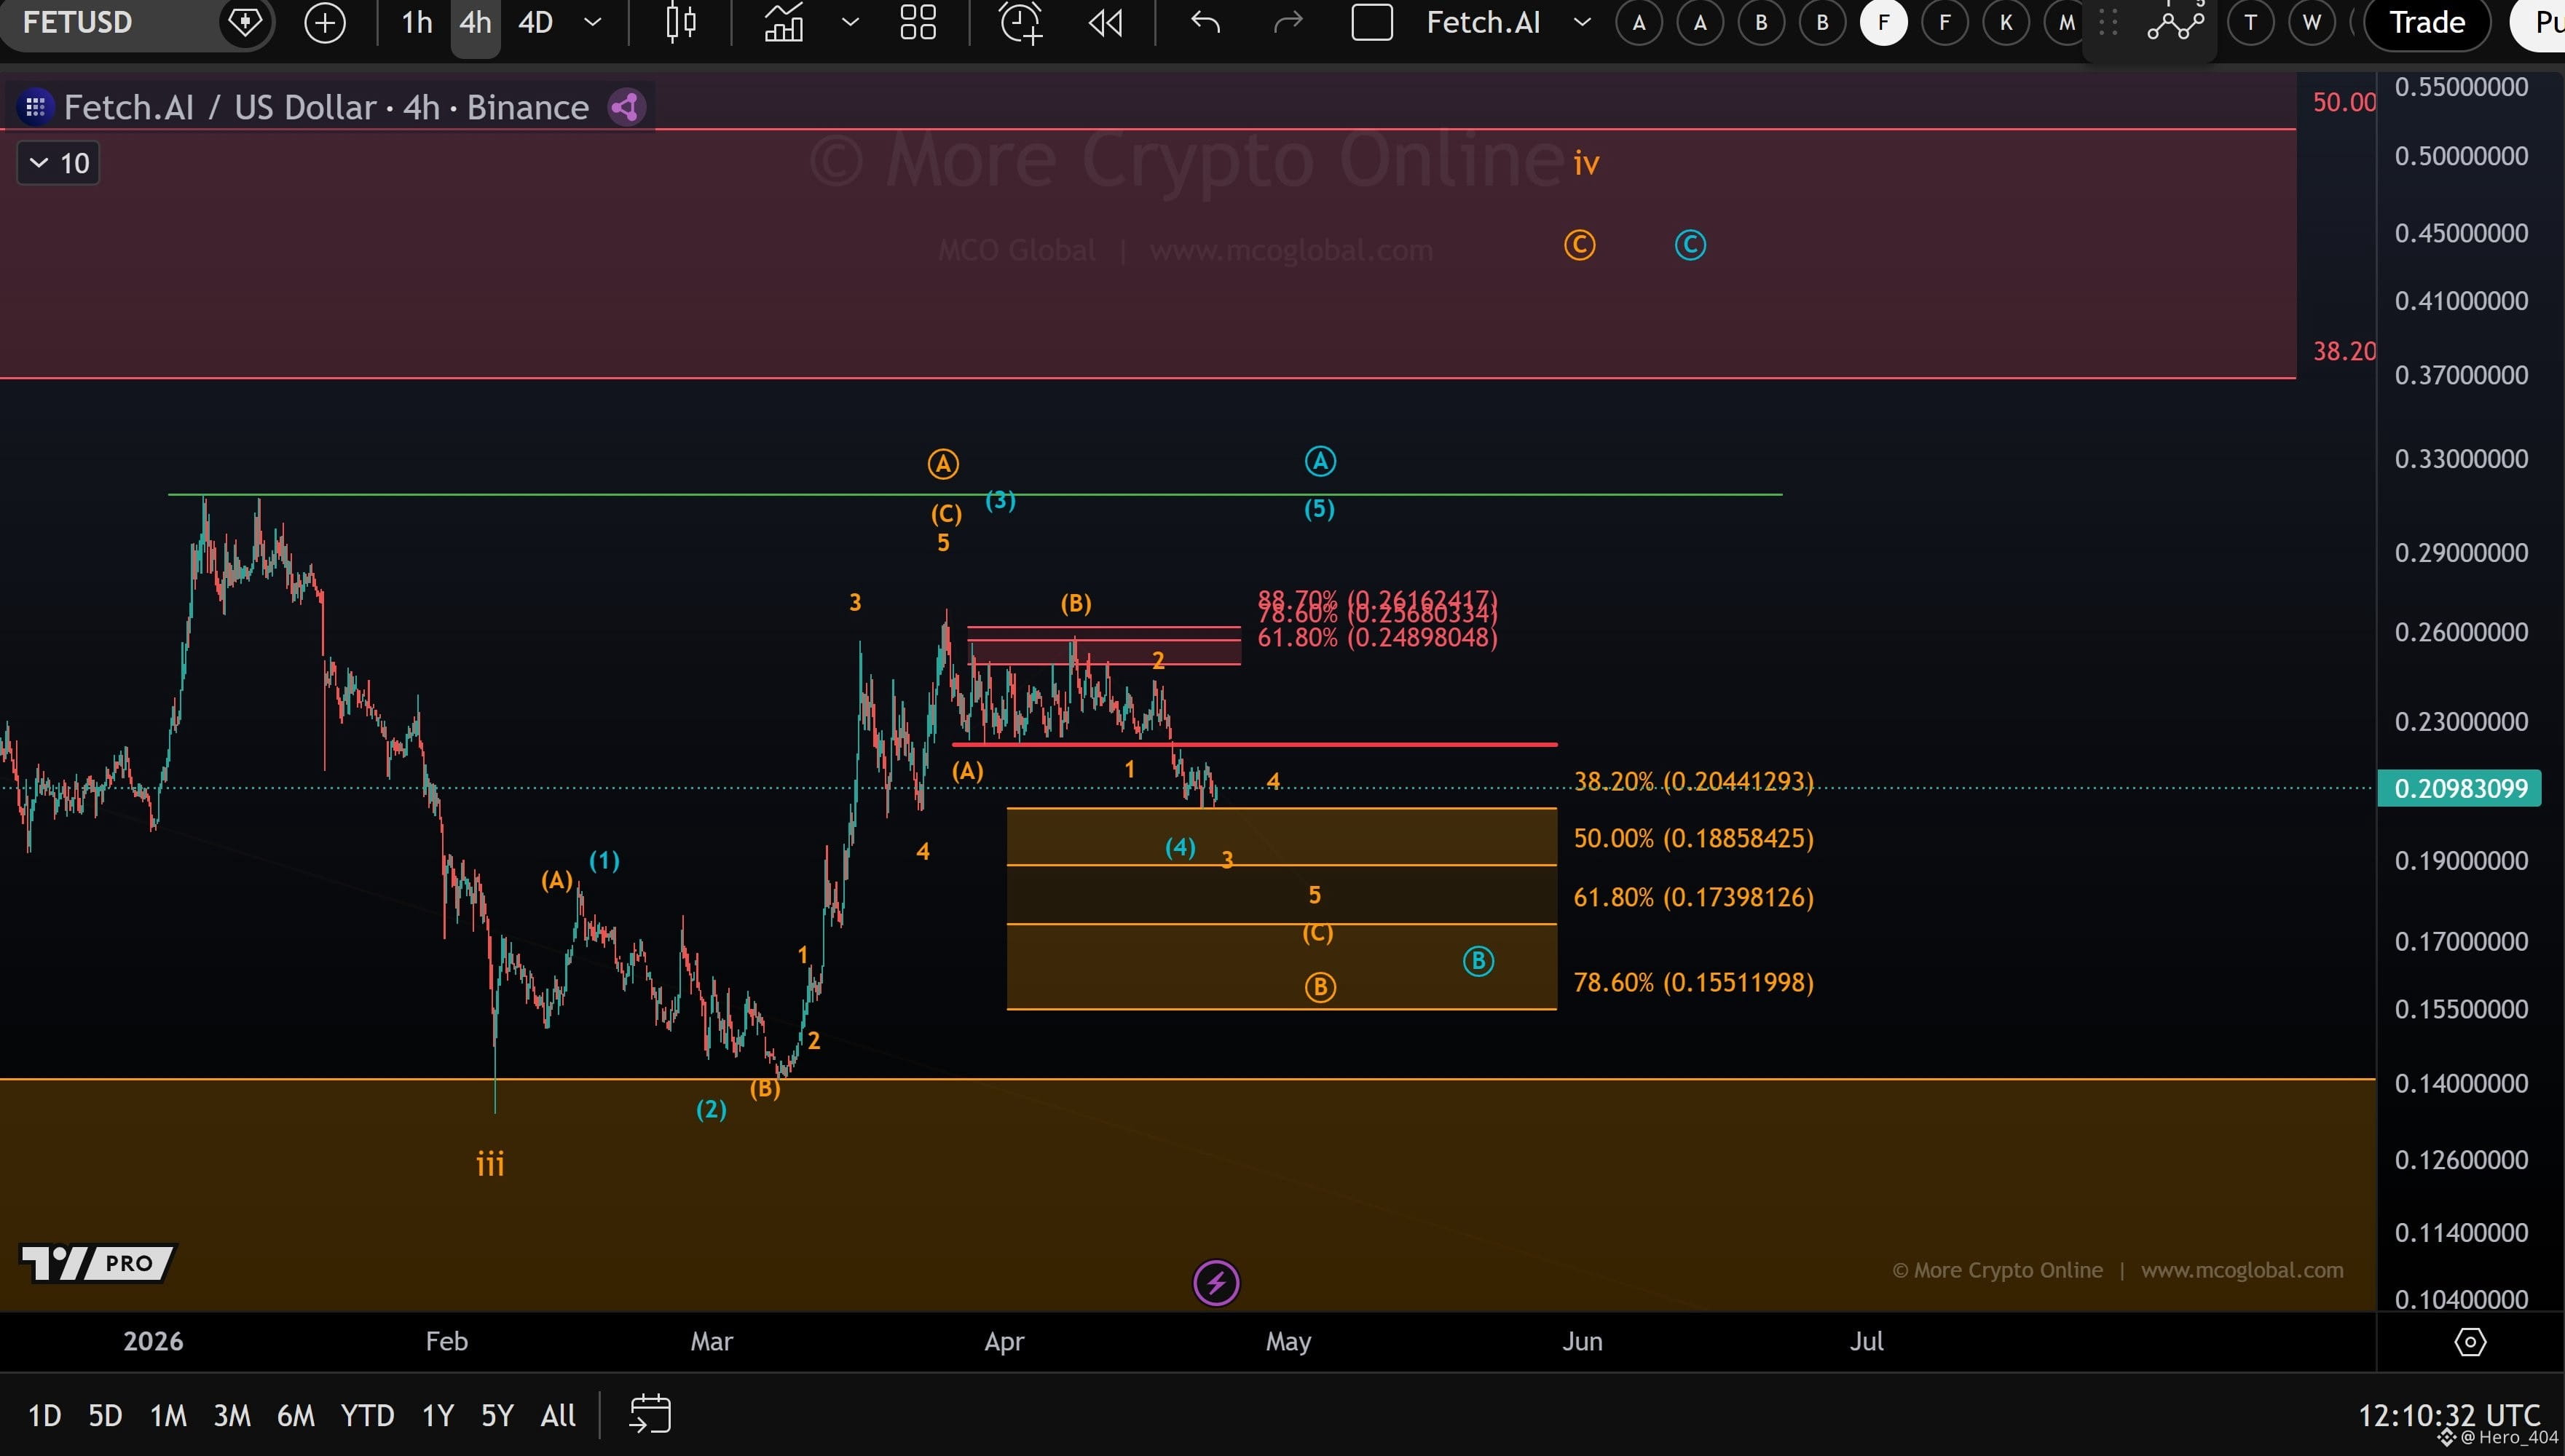Expand the indicator templates dropdown chevron
2565x1456 pixels.
point(851,22)
